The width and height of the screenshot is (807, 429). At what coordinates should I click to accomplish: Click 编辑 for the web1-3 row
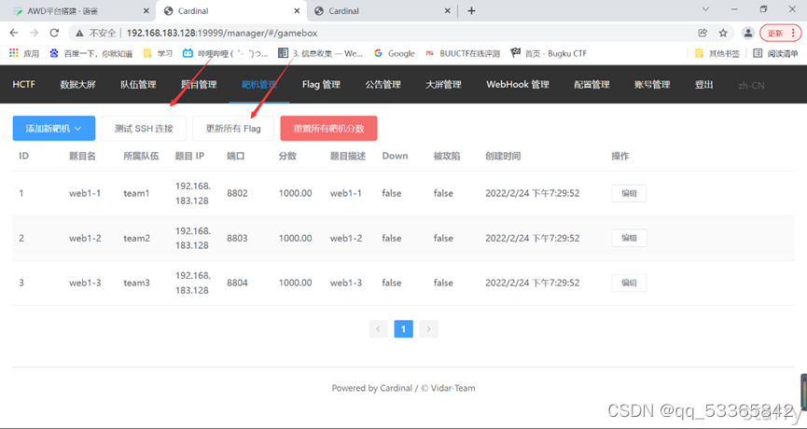pyautogui.click(x=629, y=283)
